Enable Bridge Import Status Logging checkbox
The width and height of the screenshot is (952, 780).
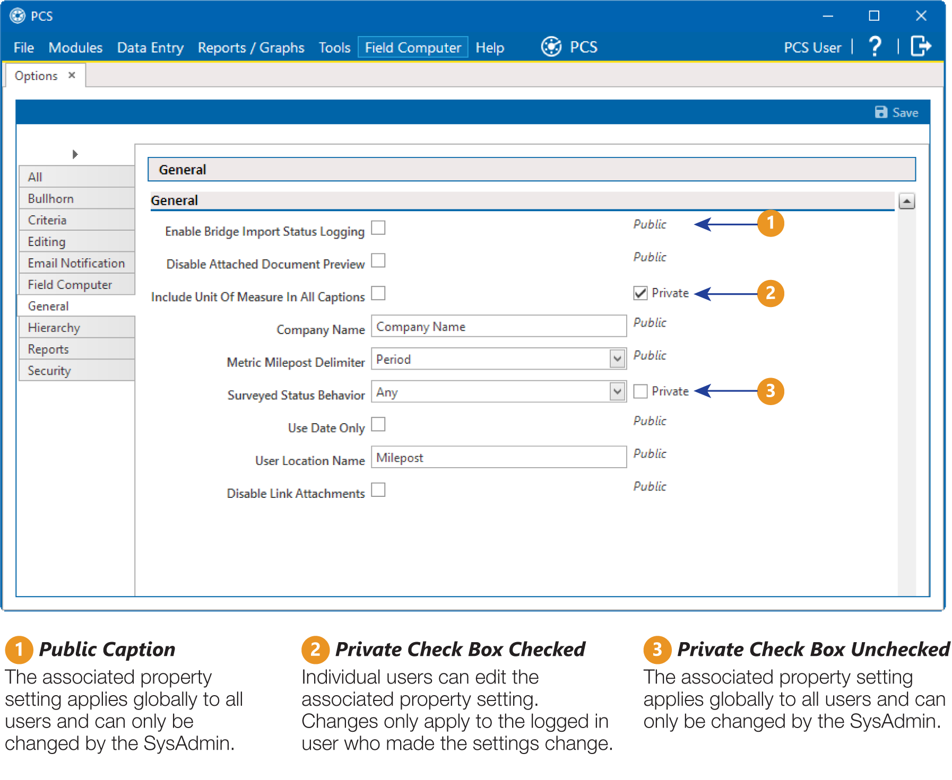(378, 228)
